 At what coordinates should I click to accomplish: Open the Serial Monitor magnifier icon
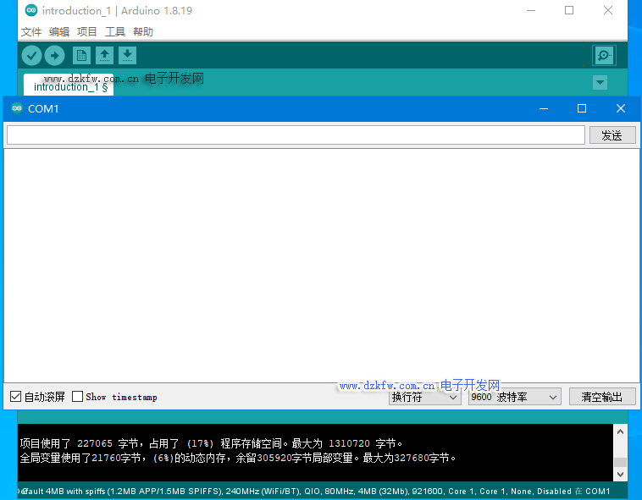603,56
